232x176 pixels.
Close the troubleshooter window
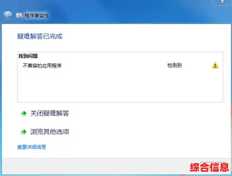[x=222, y=2]
